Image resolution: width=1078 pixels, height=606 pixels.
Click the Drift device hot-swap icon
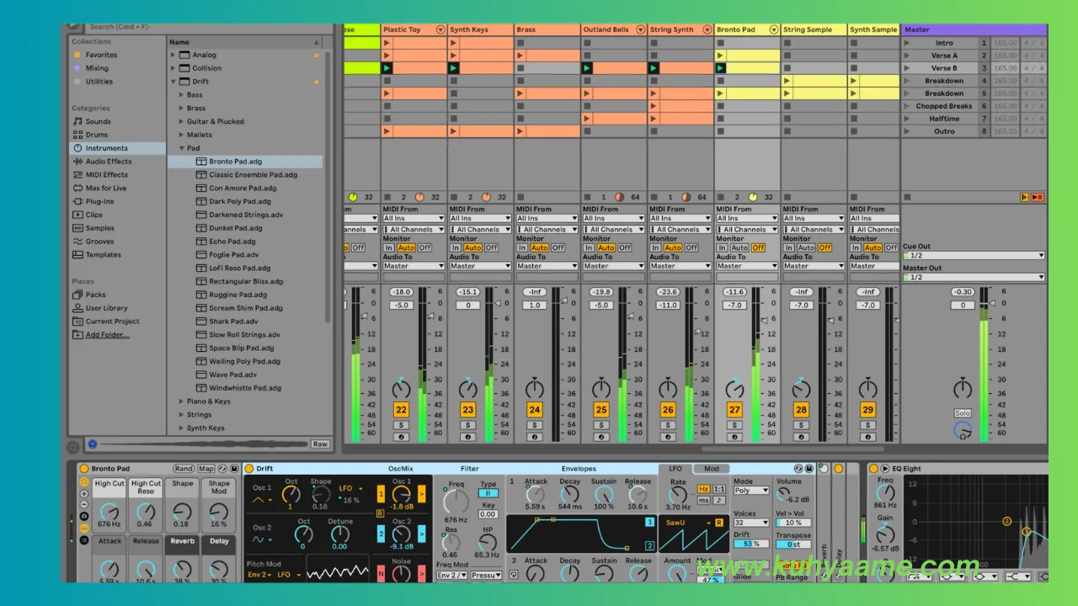(x=798, y=469)
